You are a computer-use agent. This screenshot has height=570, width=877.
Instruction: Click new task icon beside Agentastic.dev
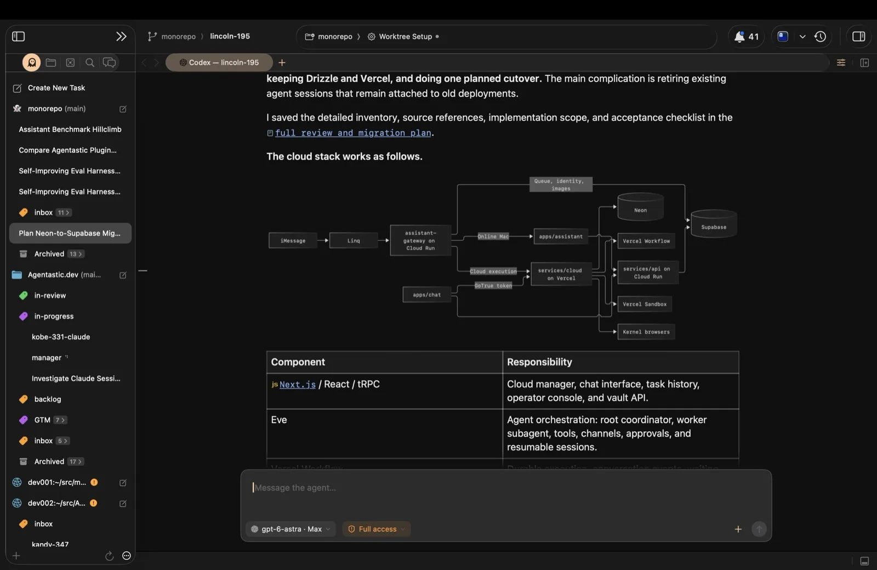123,275
